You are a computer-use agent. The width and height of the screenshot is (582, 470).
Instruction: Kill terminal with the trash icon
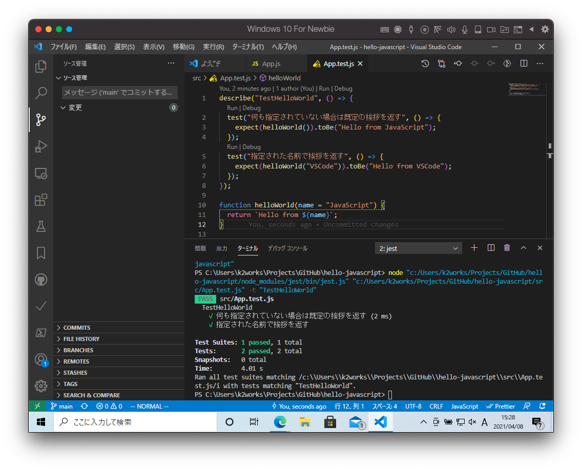[507, 248]
